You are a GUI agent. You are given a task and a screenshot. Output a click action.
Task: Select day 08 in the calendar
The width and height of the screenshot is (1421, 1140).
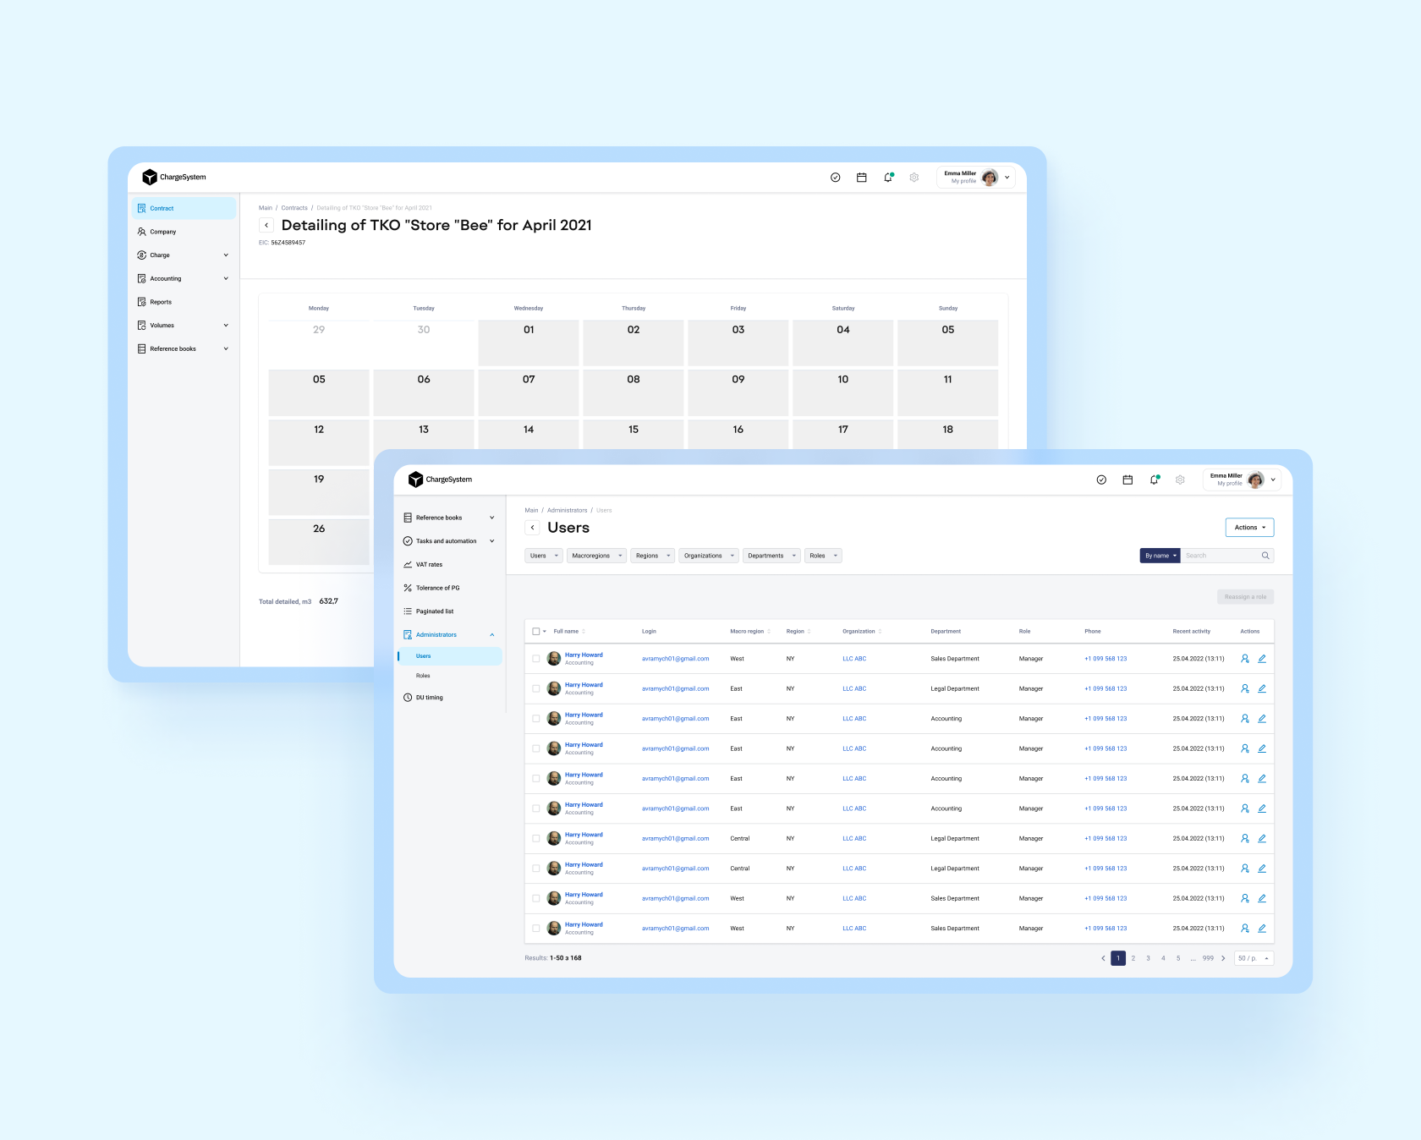click(634, 392)
